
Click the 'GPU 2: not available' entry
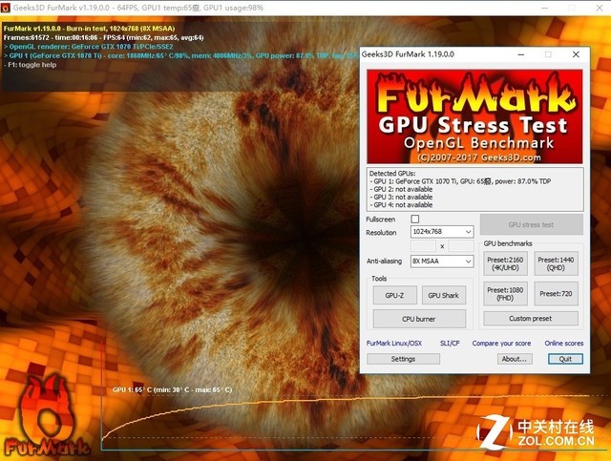pyautogui.click(x=401, y=189)
